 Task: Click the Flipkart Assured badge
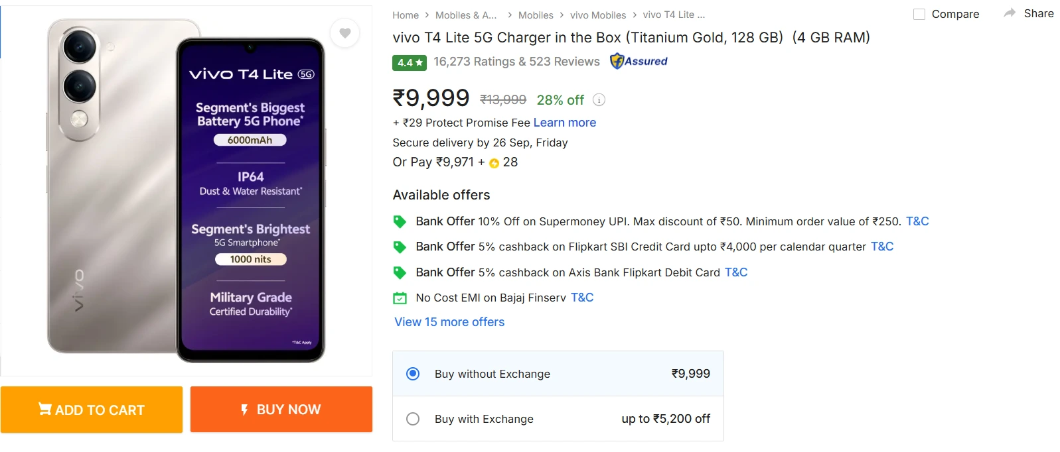click(637, 61)
